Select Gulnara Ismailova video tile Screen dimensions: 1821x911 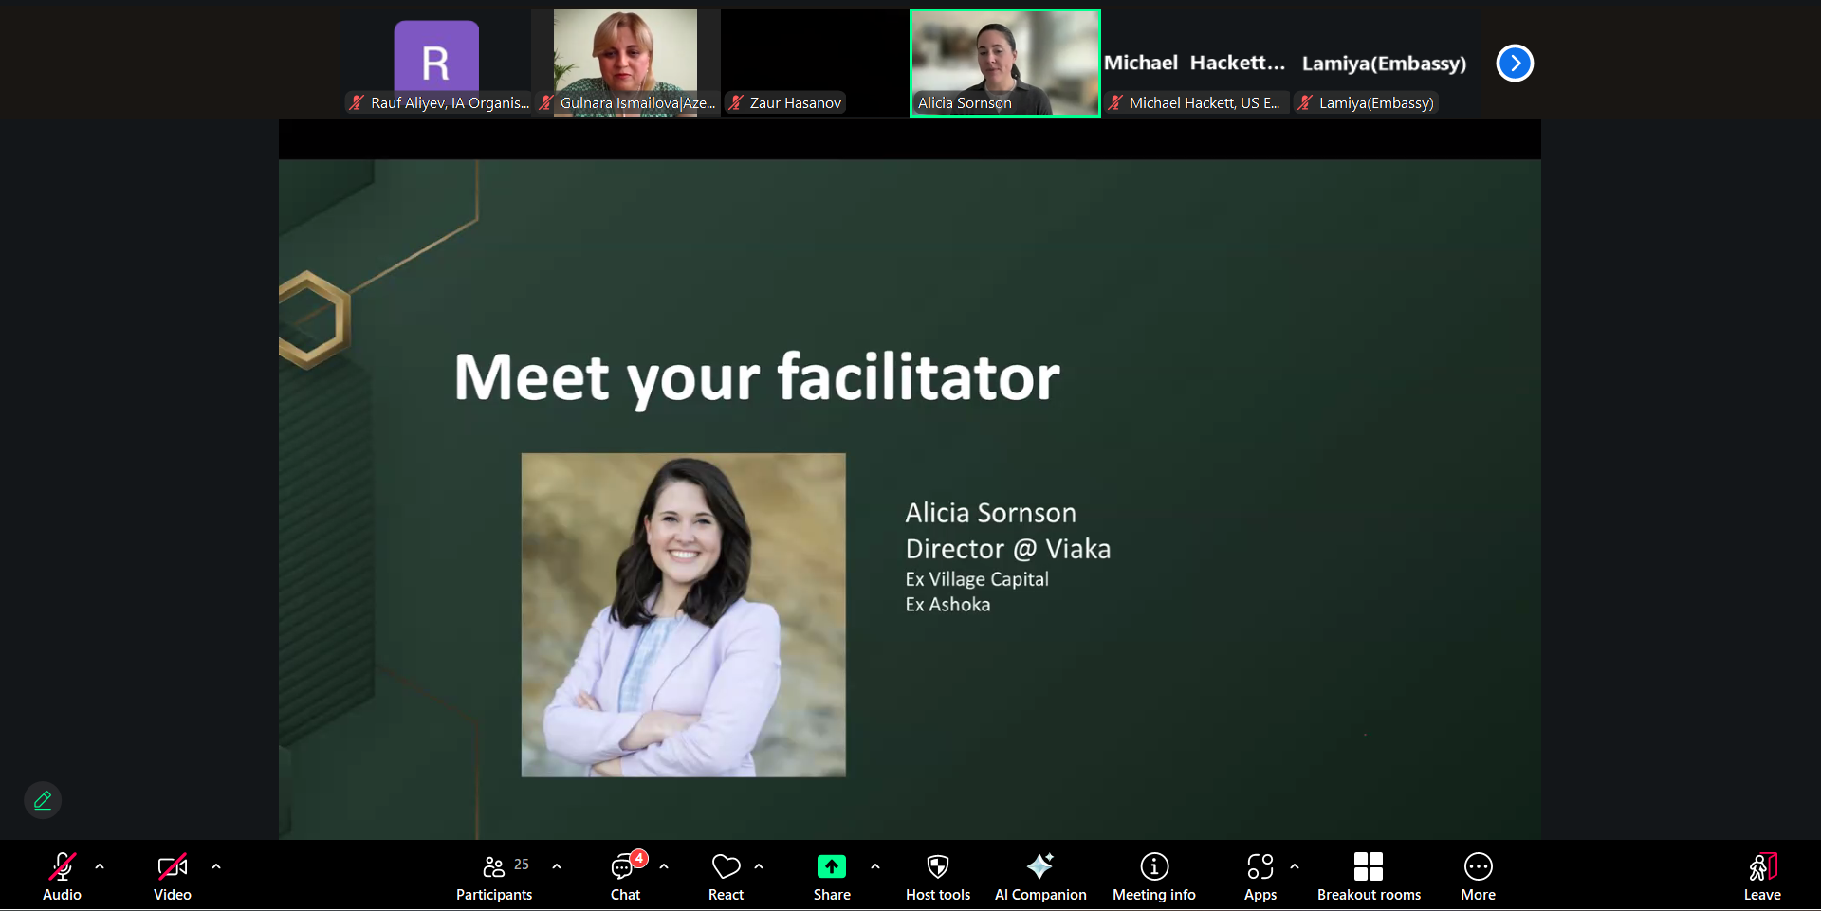626,64
